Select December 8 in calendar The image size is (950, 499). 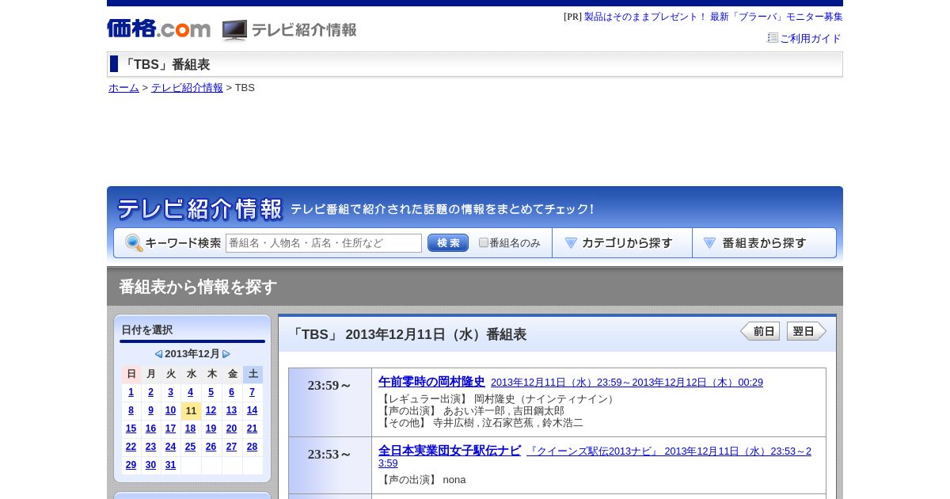pos(131,410)
